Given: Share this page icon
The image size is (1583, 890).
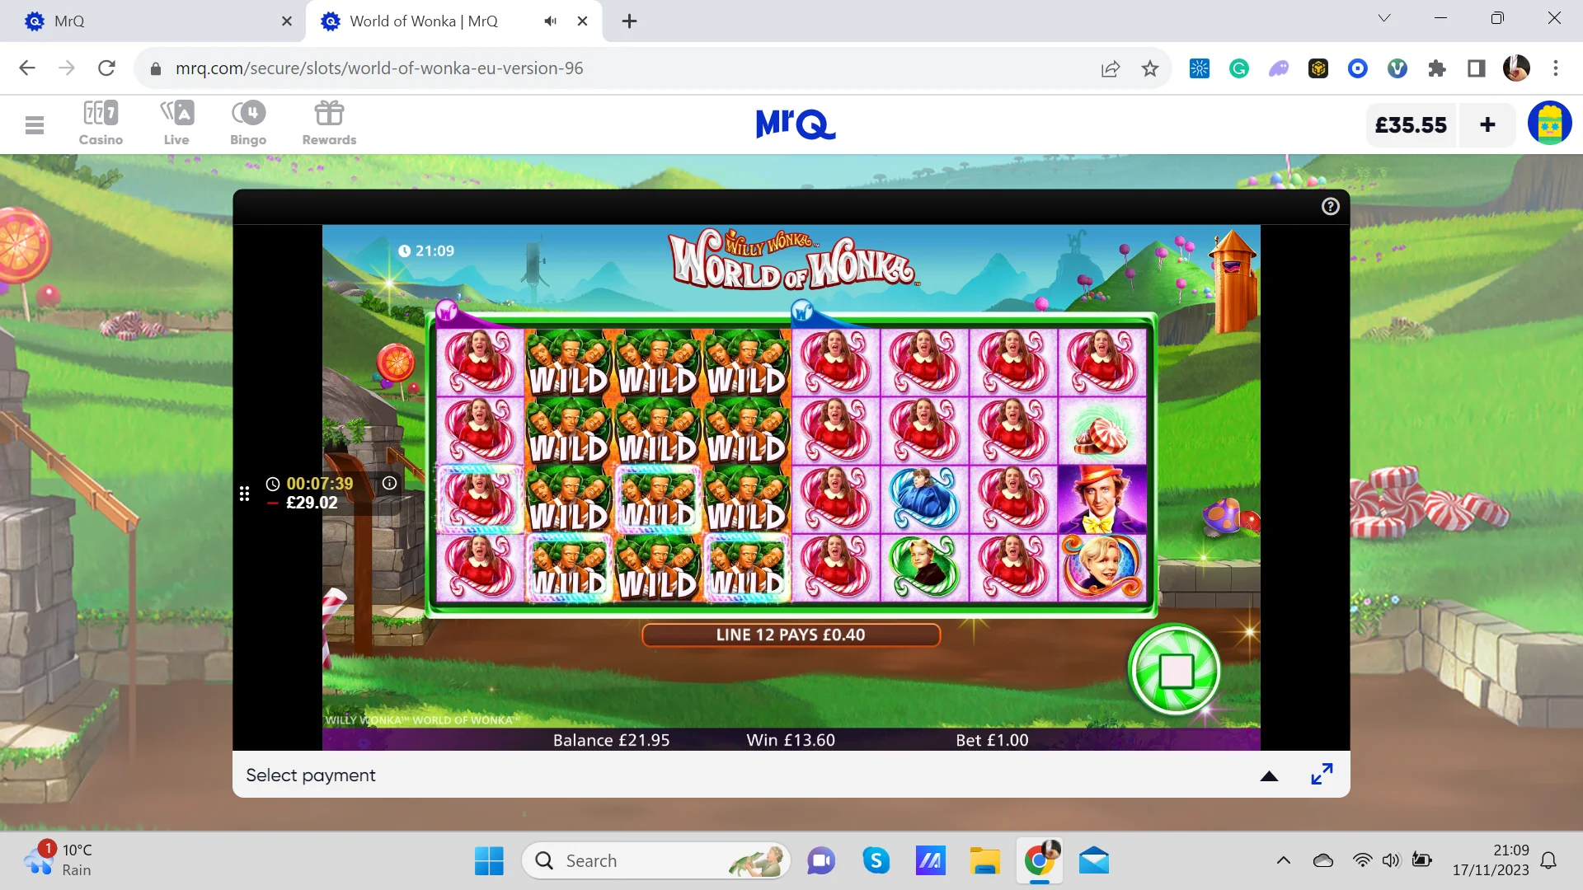Looking at the screenshot, I should [1111, 68].
